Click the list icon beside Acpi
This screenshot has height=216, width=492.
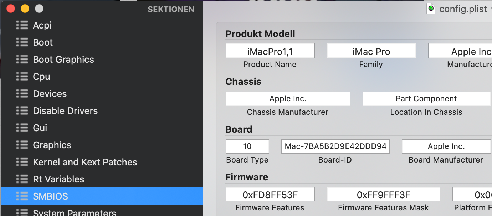coord(22,25)
